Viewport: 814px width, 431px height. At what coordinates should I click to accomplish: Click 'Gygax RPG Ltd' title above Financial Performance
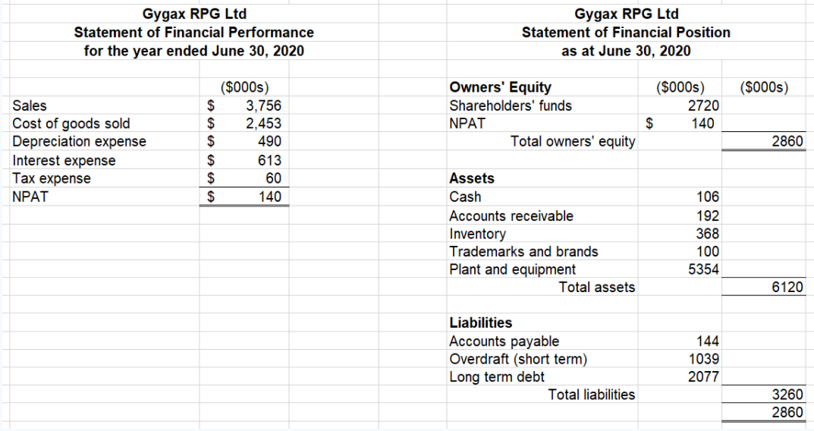(x=194, y=14)
